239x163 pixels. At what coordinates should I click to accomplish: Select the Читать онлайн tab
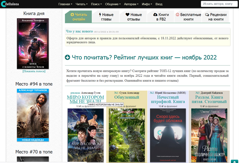click(x=79, y=17)
